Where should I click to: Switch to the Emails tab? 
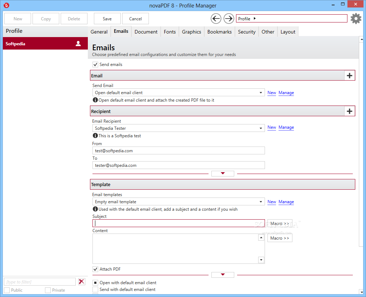click(121, 31)
